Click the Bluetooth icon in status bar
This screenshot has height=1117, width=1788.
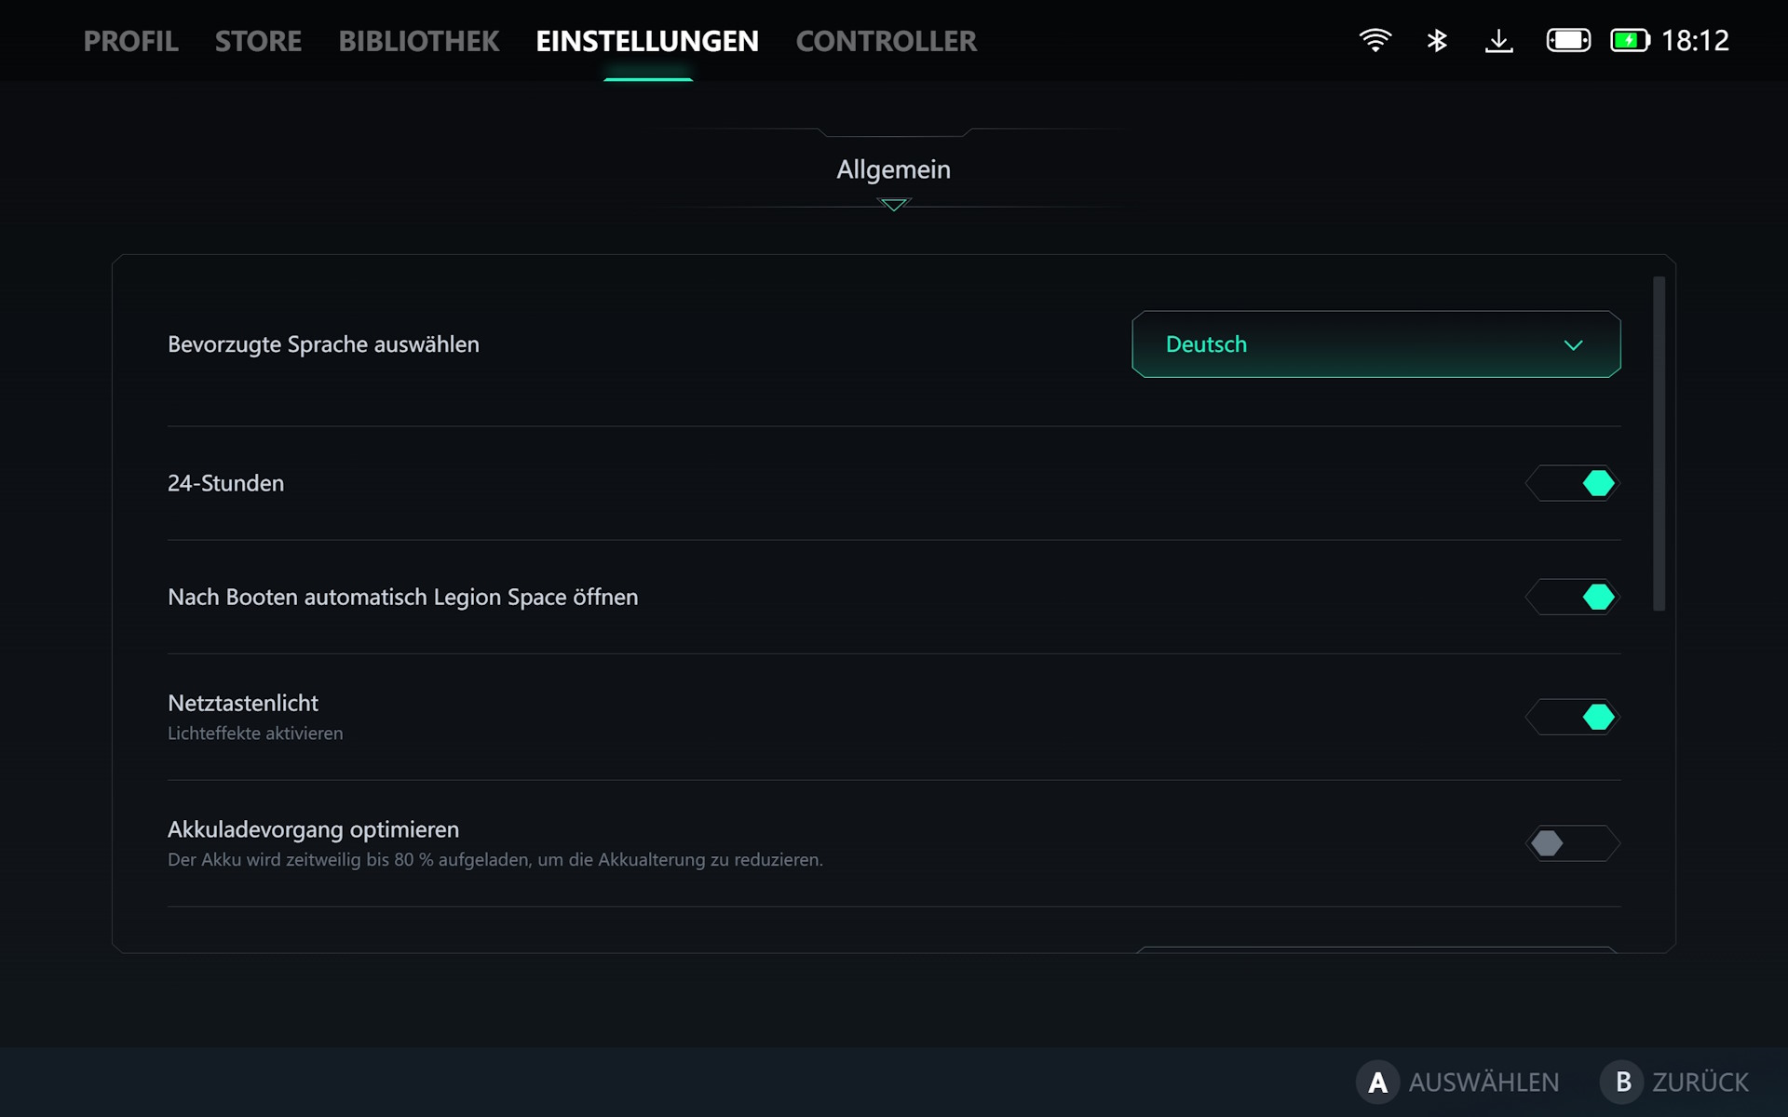click(x=1437, y=40)
